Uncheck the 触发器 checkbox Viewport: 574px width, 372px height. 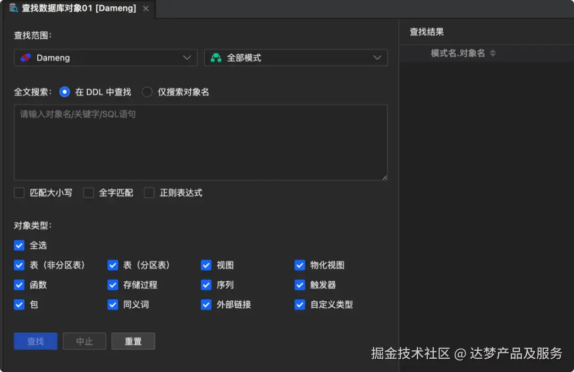tap(300, 284)
